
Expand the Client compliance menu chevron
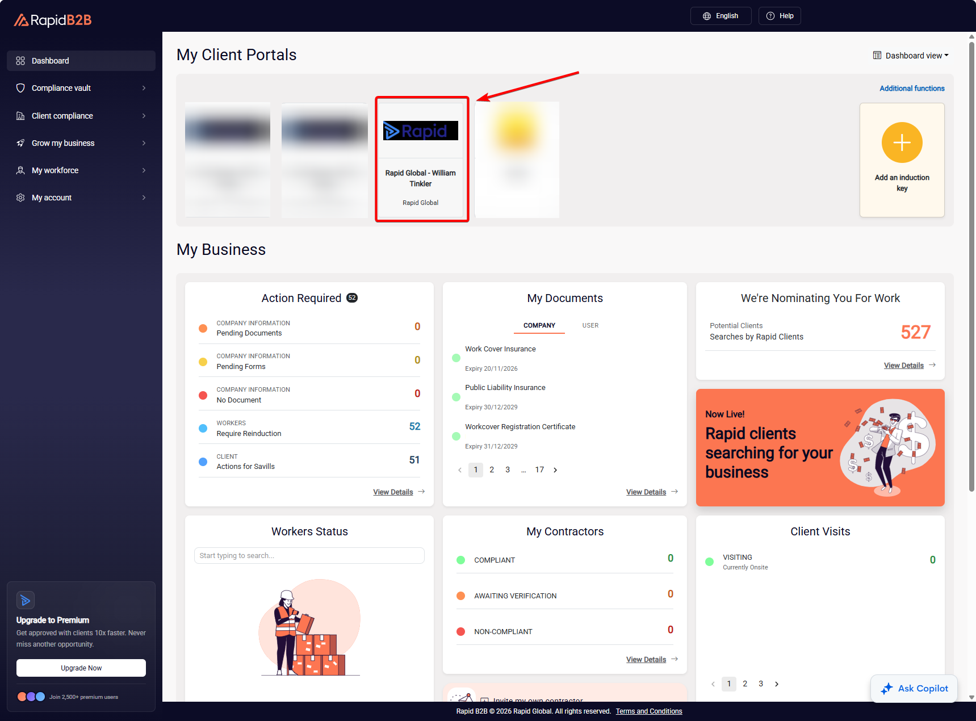click(x=144, y=116)
